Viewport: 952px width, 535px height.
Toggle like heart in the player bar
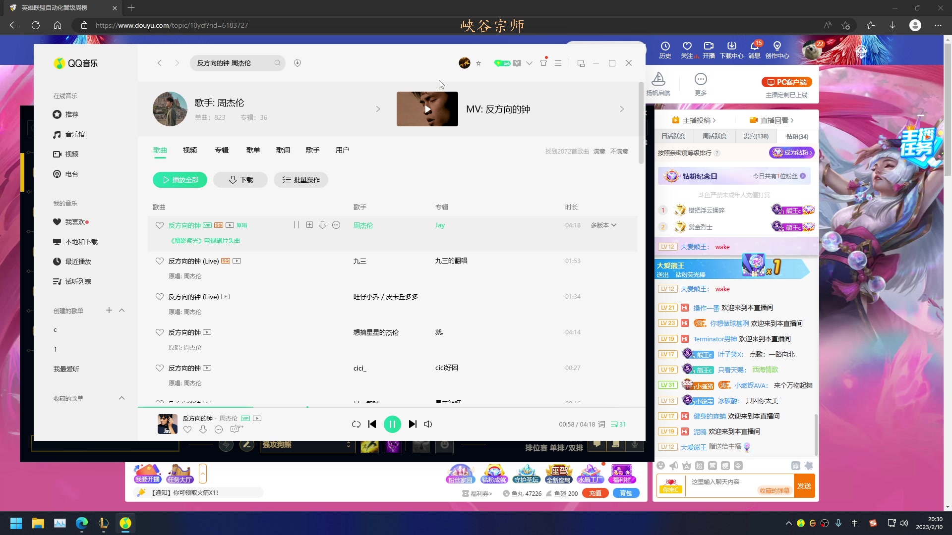coord(188,429)
